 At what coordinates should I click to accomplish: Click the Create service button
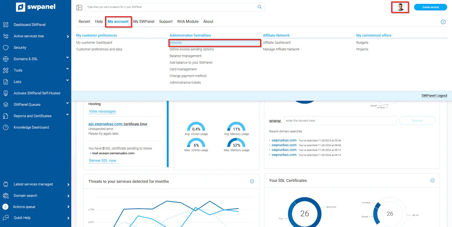pyautogui.click(x=431, y=7)
